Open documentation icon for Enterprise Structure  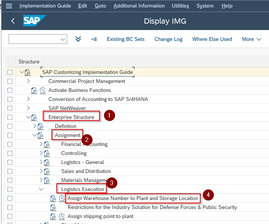pos(34,117)
